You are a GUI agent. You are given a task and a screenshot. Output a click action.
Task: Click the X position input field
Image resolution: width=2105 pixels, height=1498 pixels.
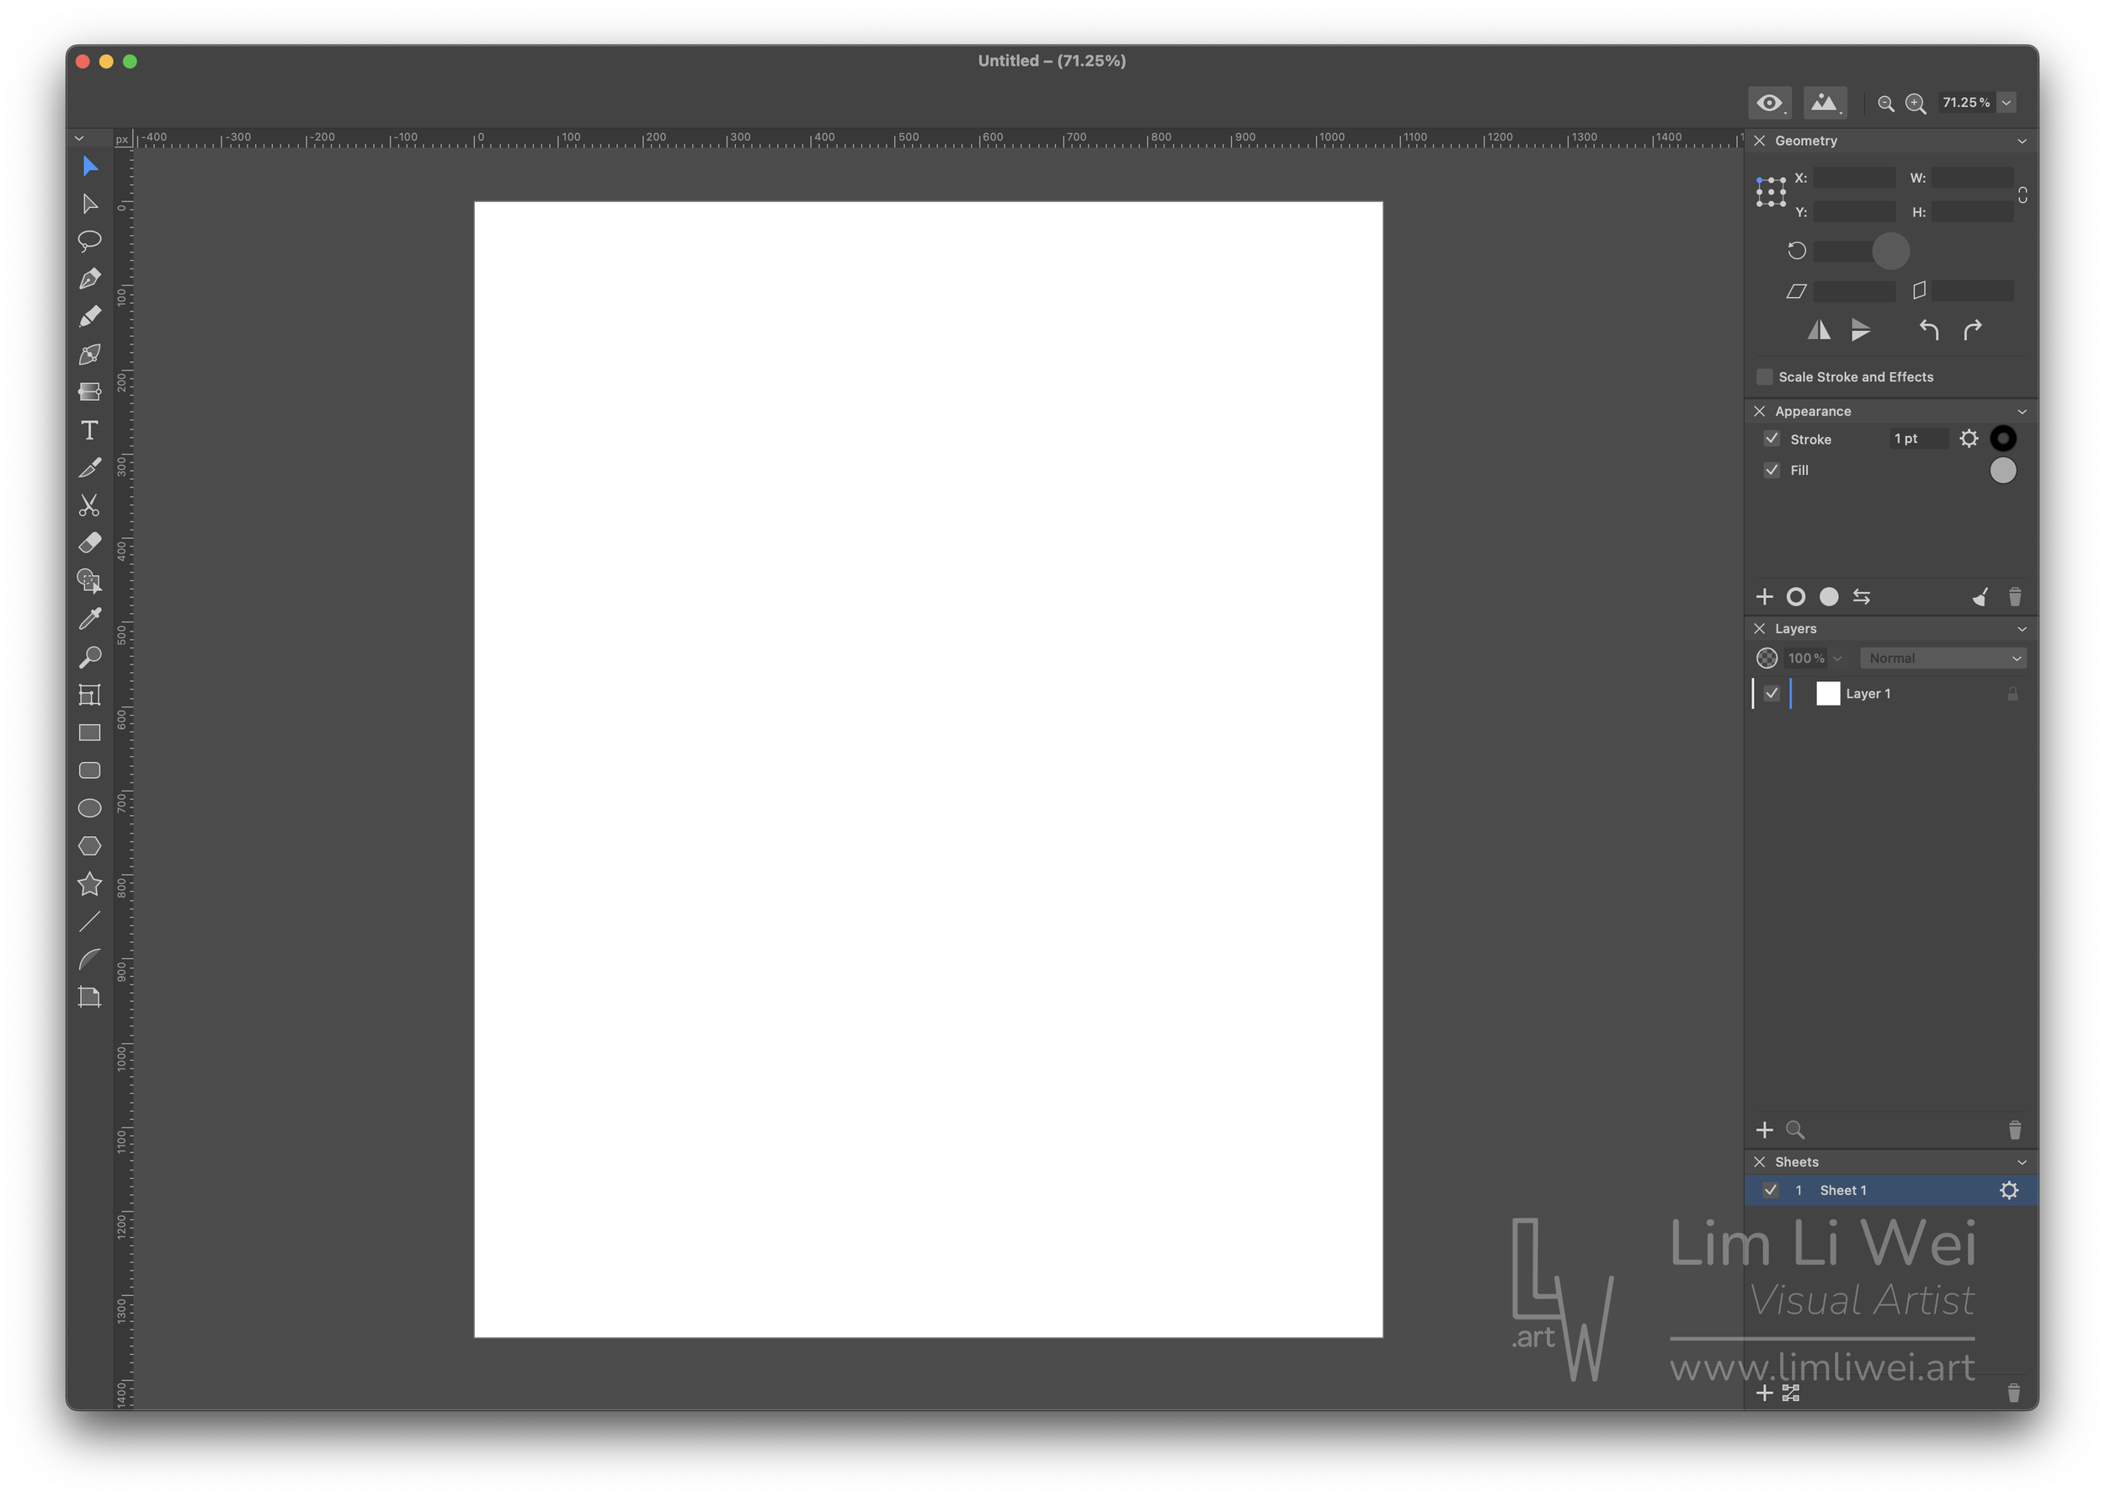pos(1854,178)
